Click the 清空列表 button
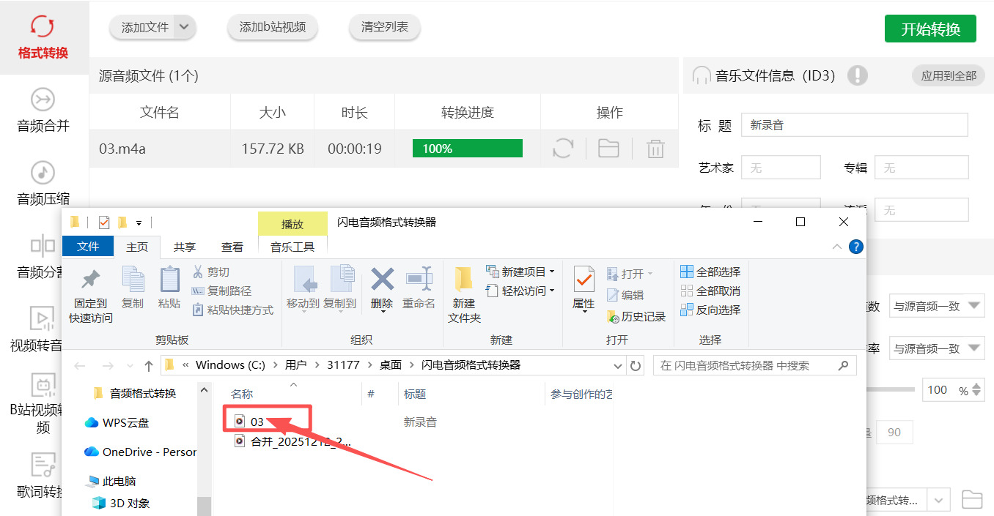Image resolution: width=994 pixels, height=516 pixels. tap(385, 27)
